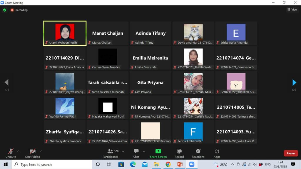Go to next page of participants
This screenshot has width=301, height=169.
coord(294,82)
